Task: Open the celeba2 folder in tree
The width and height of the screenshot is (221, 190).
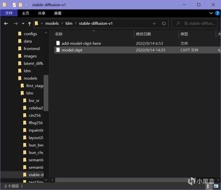Action: point(36,108)
